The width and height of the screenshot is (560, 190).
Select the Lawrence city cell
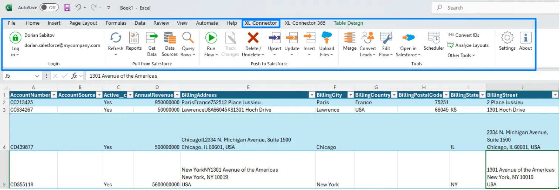coord(335,110)
